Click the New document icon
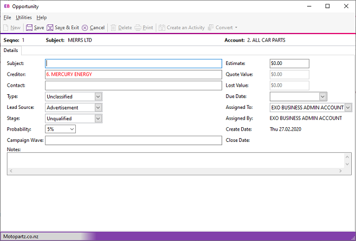This screenshot has height=241, width=356. point(6,28)
